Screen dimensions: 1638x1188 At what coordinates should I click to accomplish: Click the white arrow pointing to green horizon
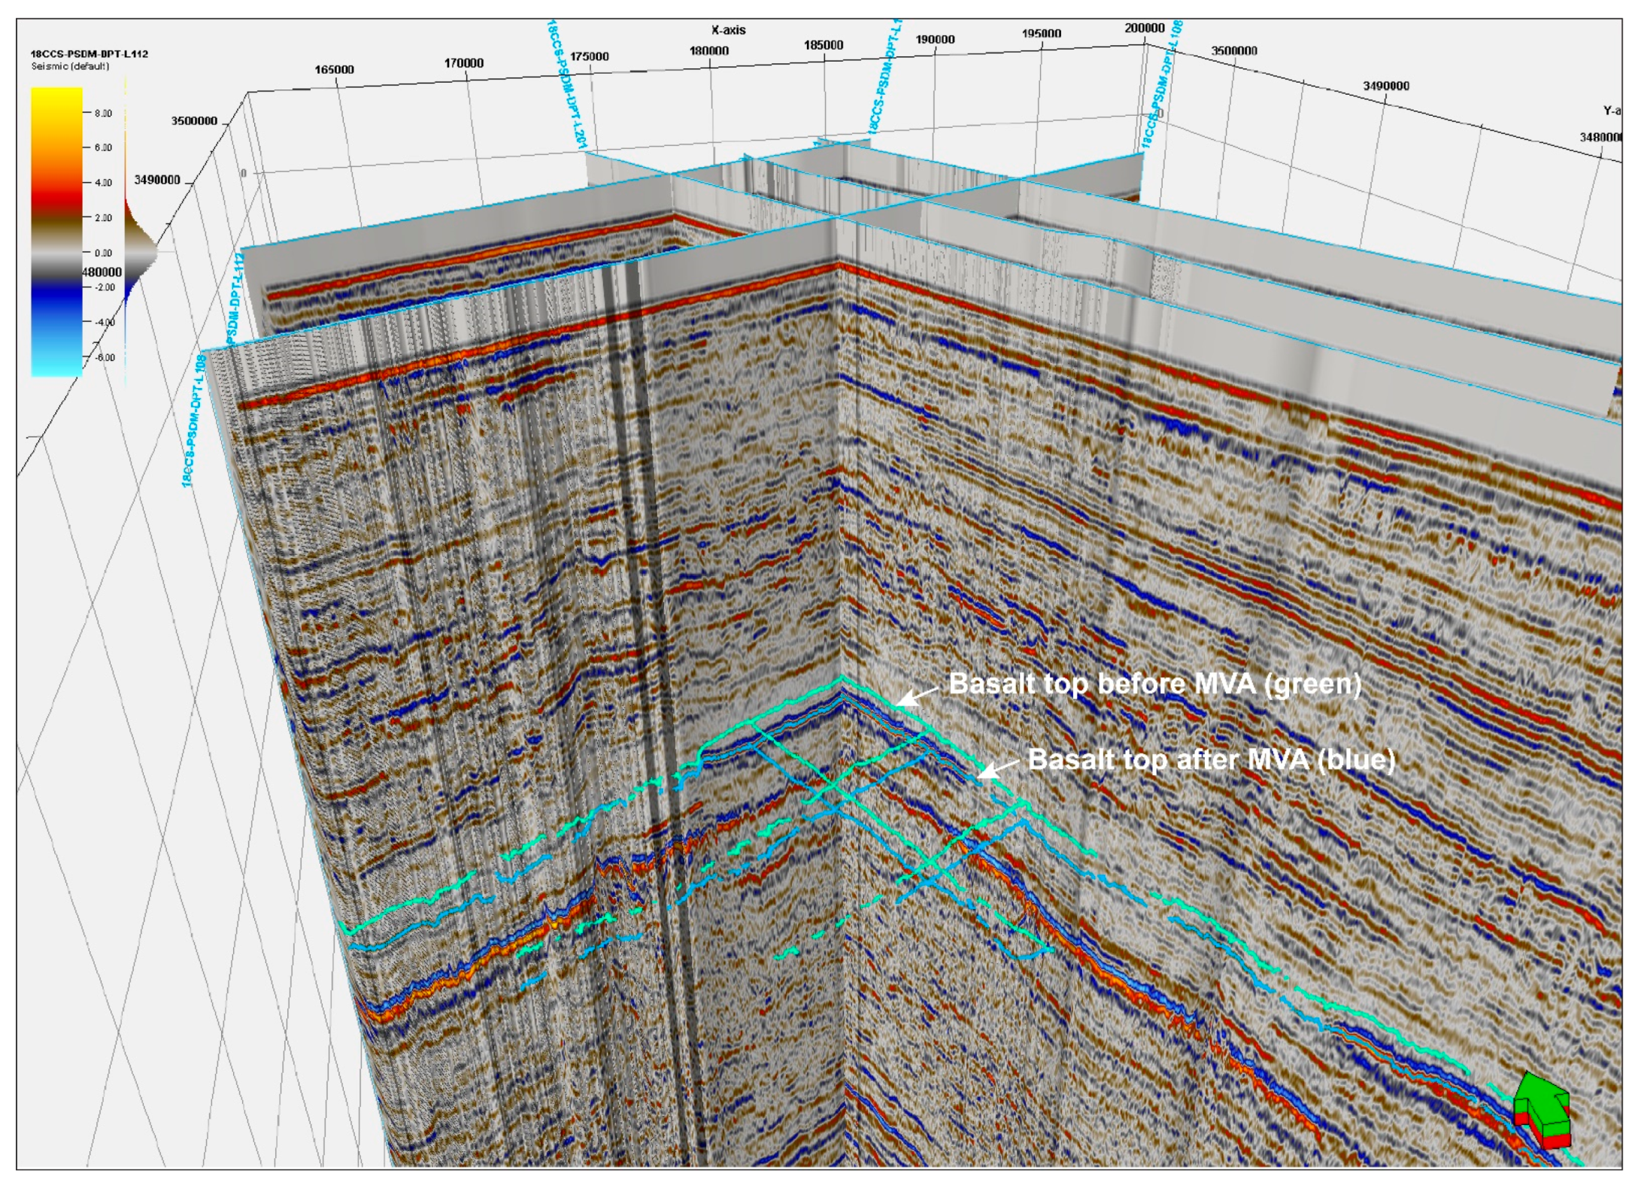click(x=917, y=696)
